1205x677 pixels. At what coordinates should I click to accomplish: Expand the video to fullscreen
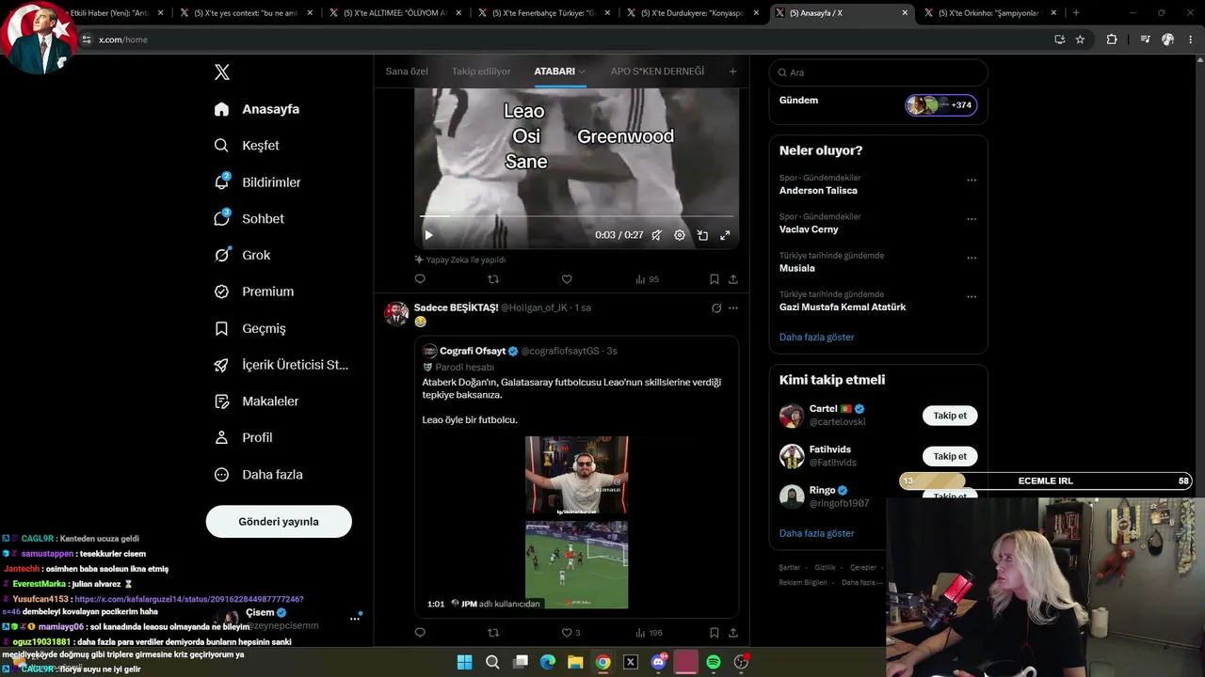[x=725, y=235]
